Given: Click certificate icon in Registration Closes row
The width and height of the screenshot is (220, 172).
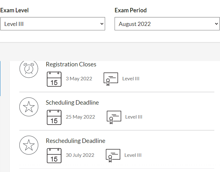Looking at the screenshot, I should click(111, 79).
